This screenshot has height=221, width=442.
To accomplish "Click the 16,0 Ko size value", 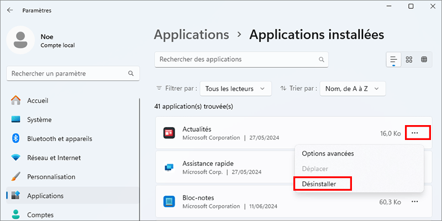I will 391,133.
